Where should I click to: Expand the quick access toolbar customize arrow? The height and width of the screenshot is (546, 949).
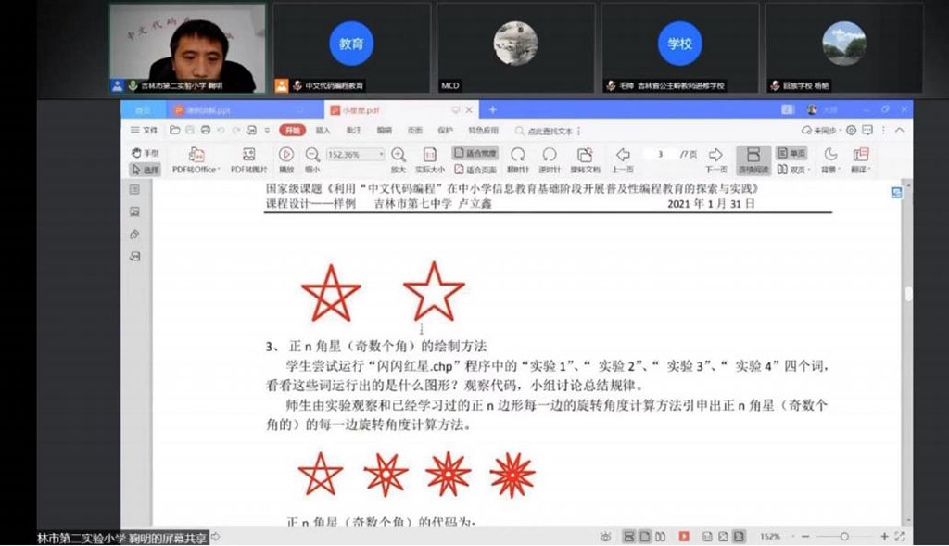(x=267, y=130)
